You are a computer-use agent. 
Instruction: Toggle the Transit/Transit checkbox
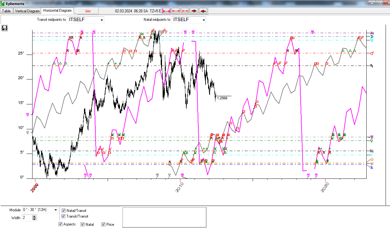[64, 216]
